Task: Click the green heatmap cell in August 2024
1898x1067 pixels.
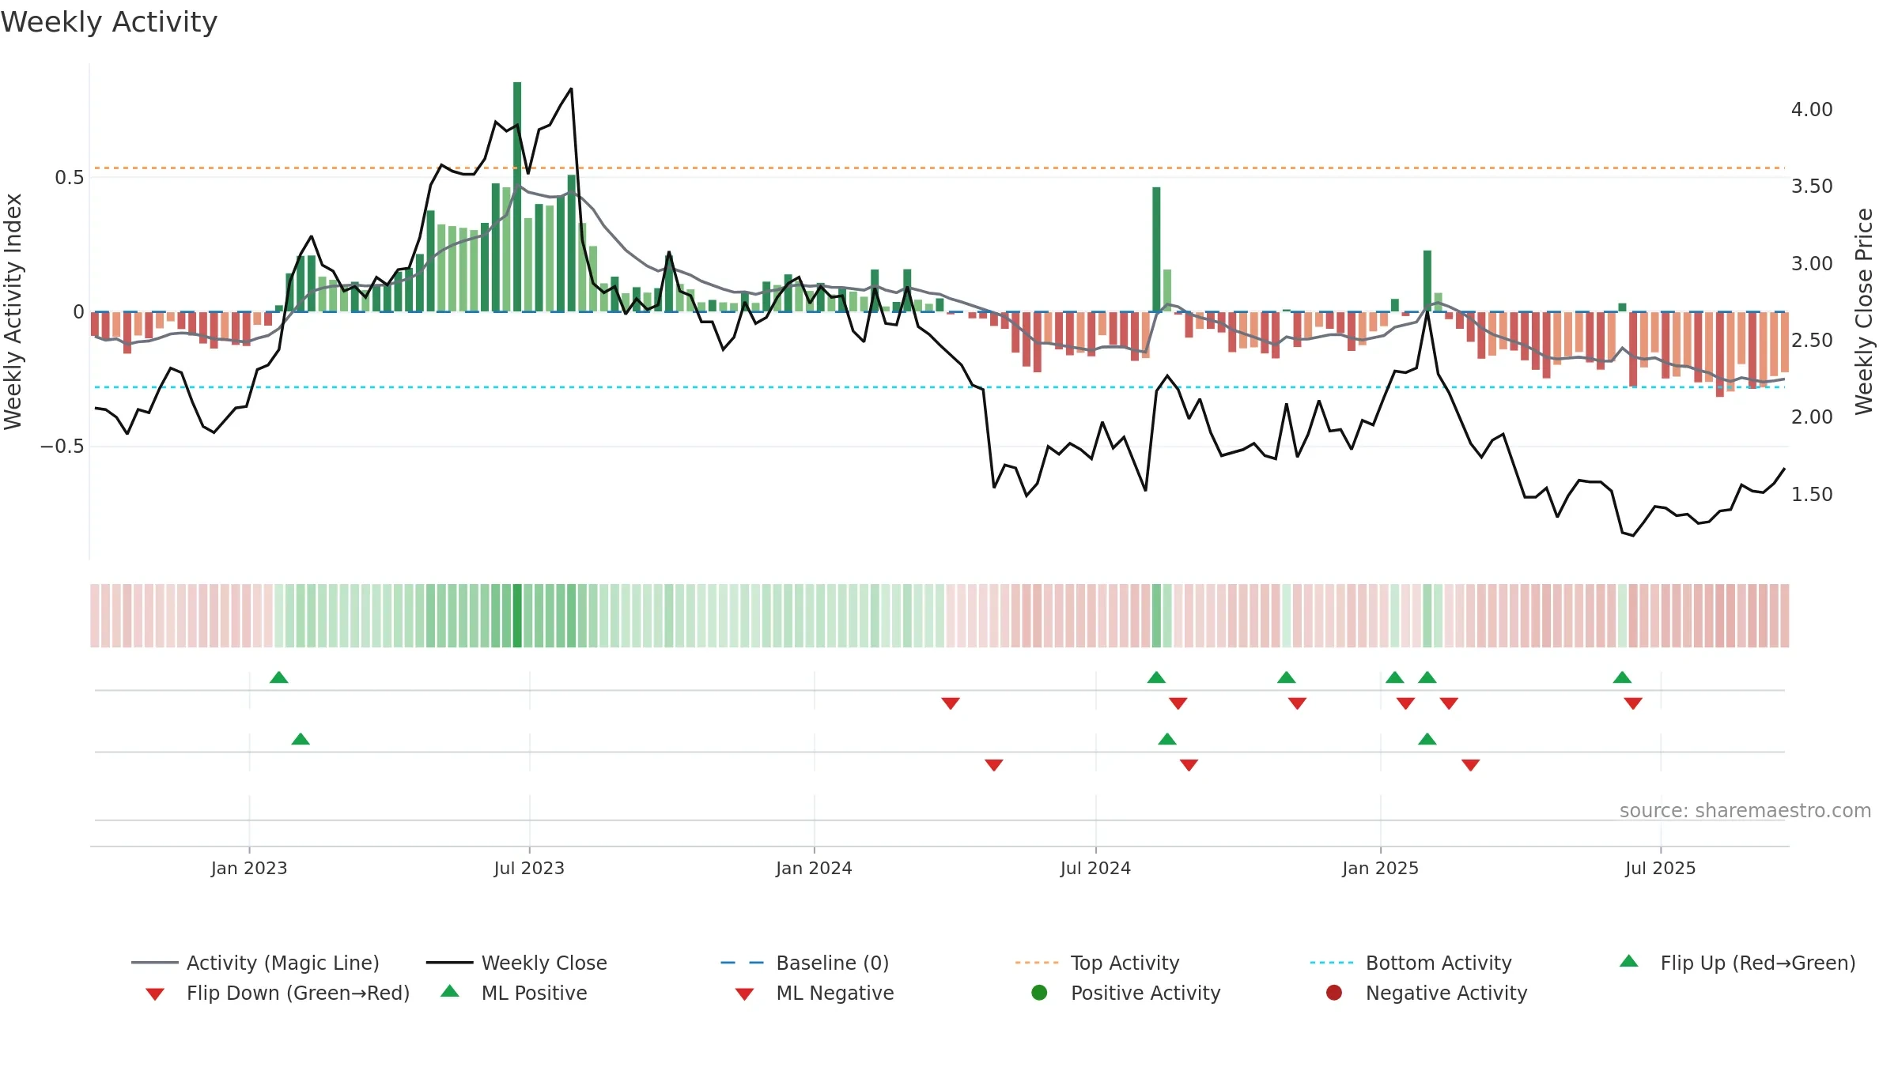Action: 1156,616
